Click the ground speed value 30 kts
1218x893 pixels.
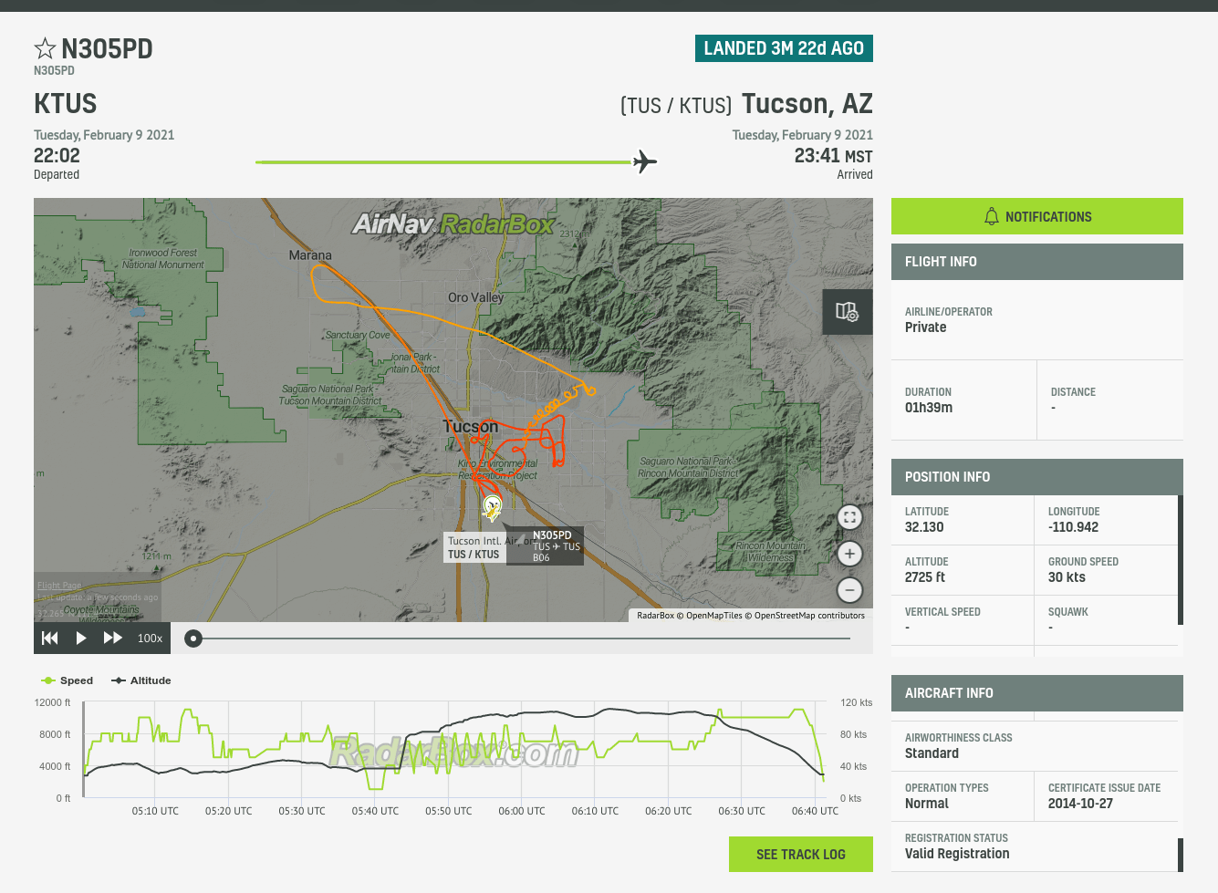pyautogui.click(x=1067, y=577)
